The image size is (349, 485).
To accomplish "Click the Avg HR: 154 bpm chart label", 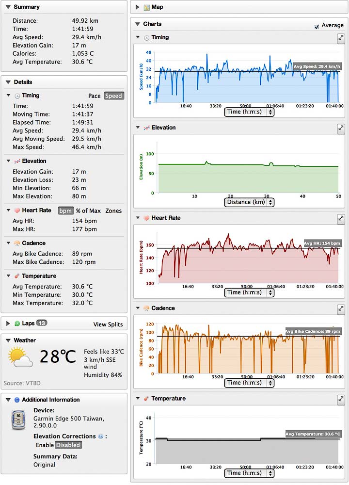I will 322,243.
